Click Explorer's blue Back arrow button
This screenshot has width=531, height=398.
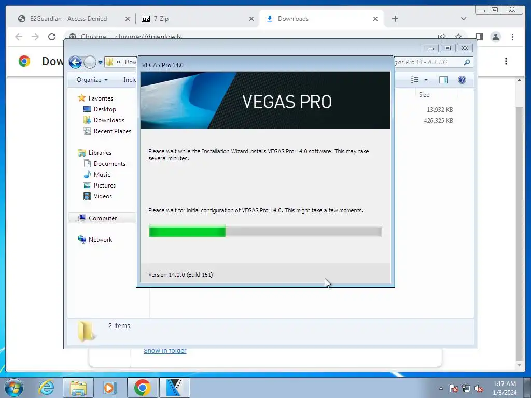[x=75, y=62]
